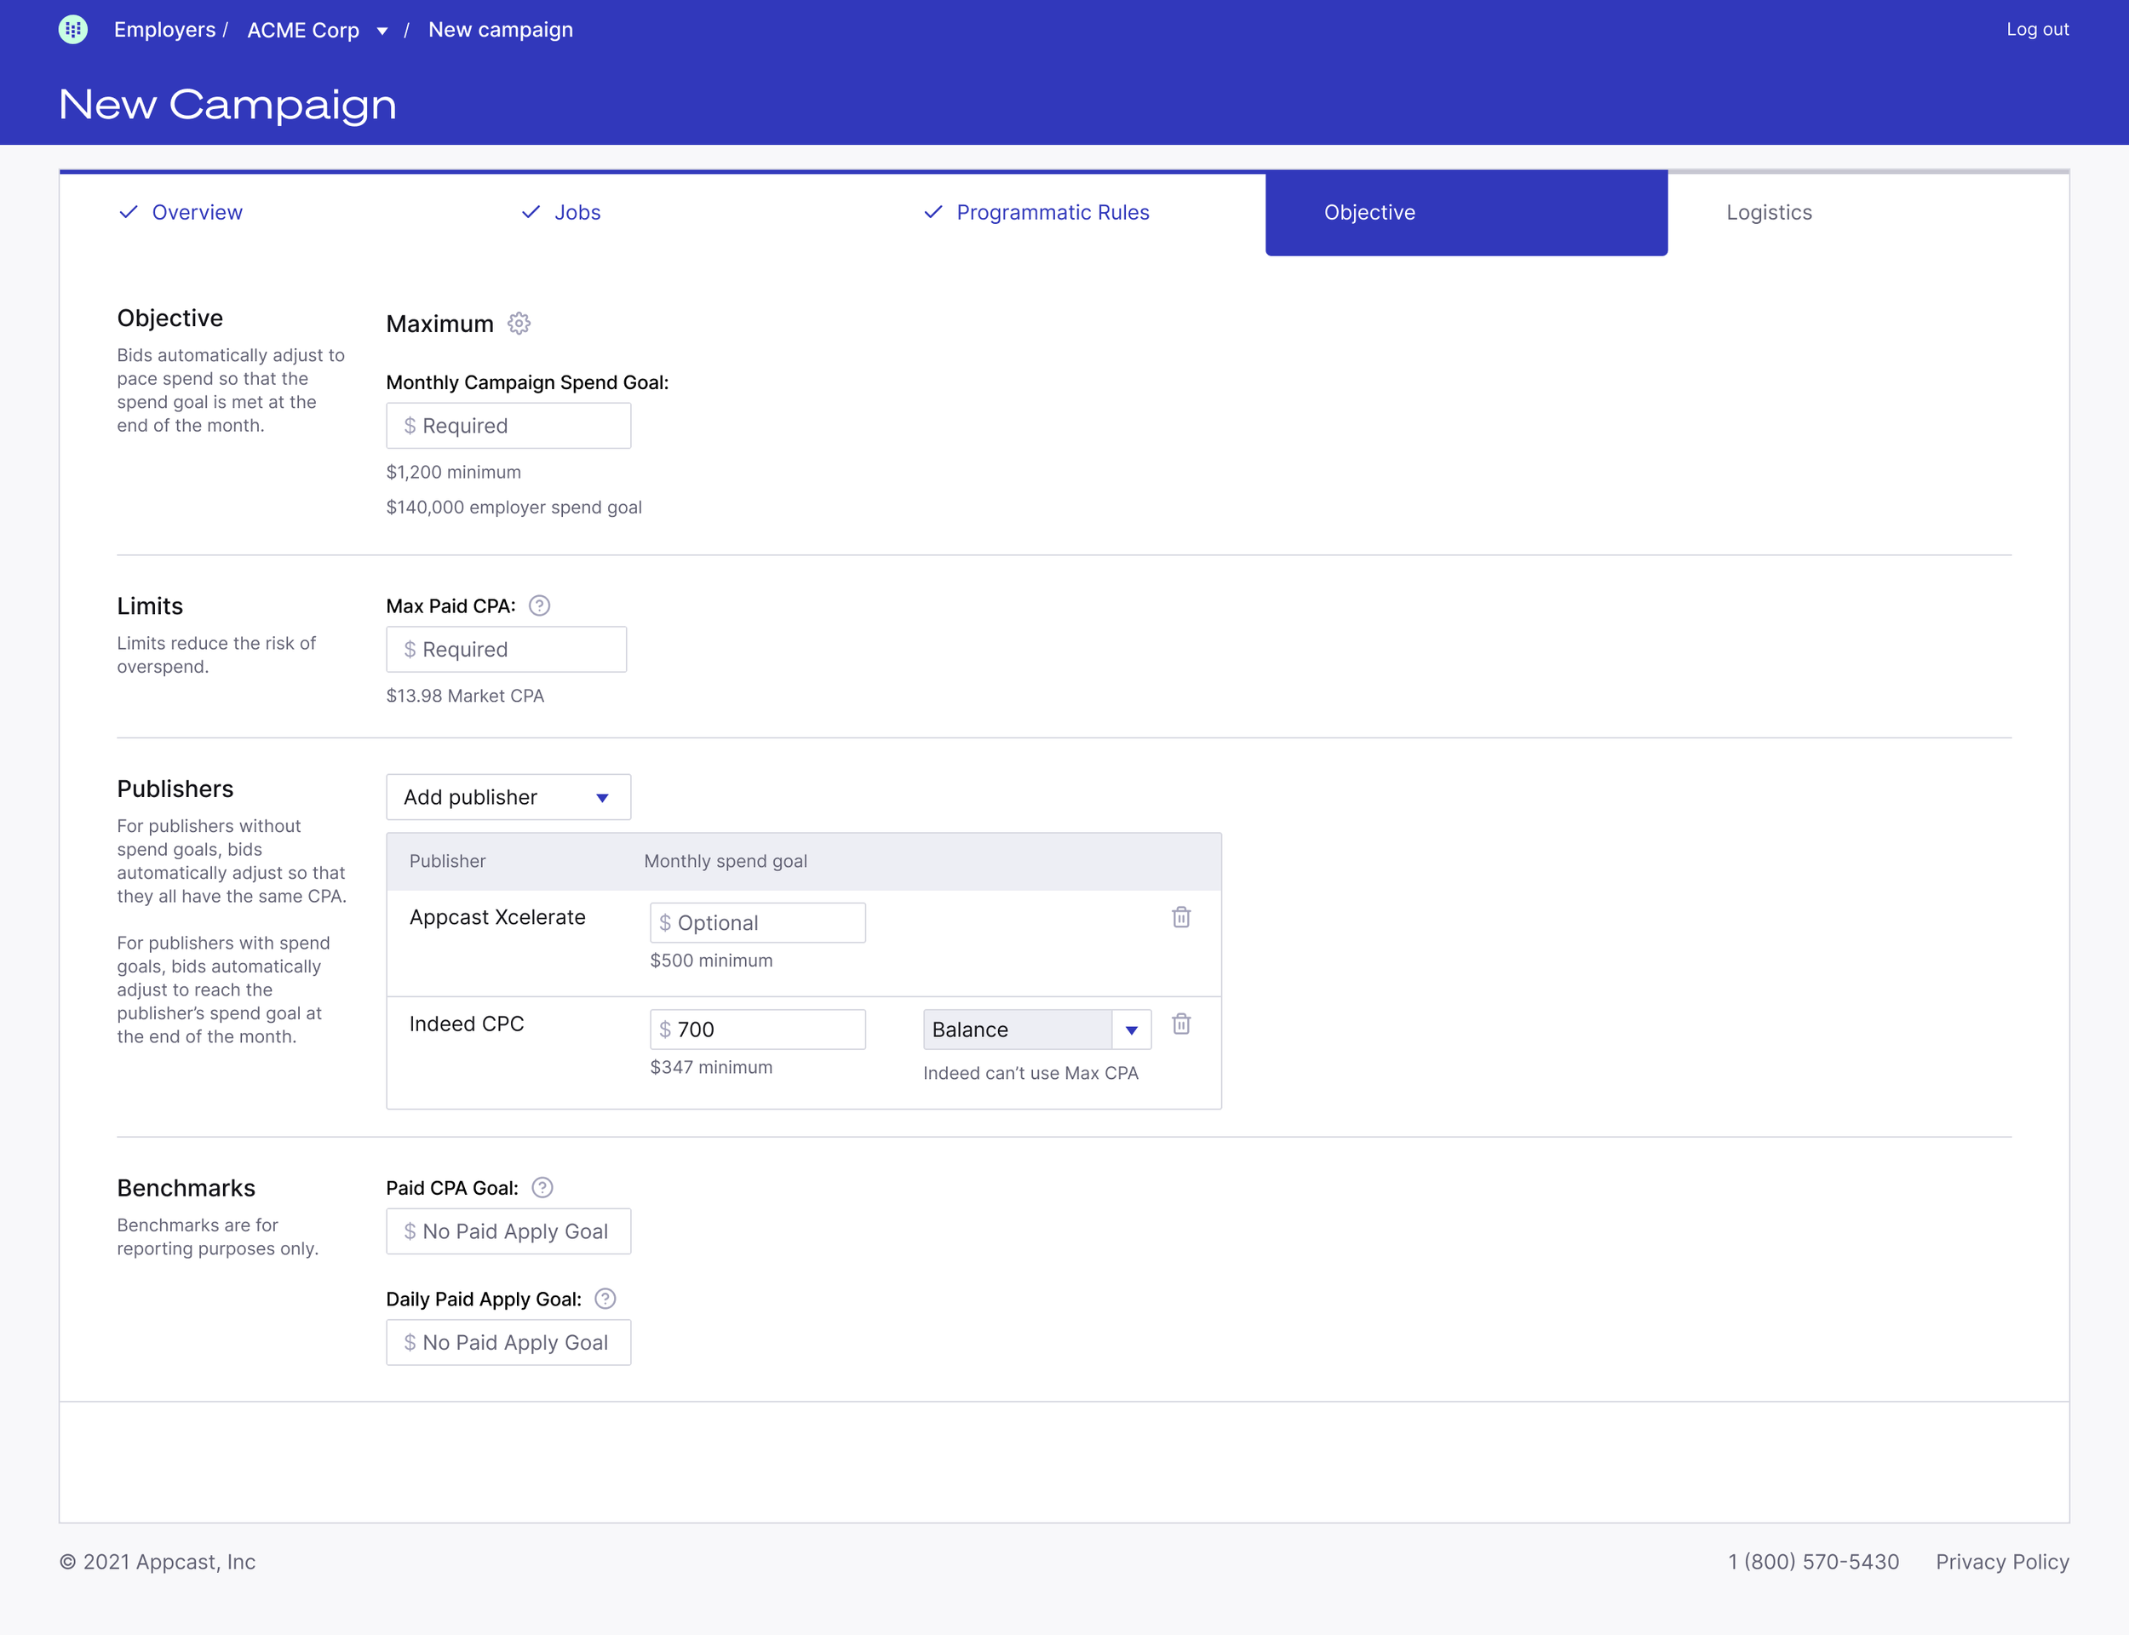Delete Appcast Xcelerate publisher row
2129x1635 pixels.
(1180, 917)
